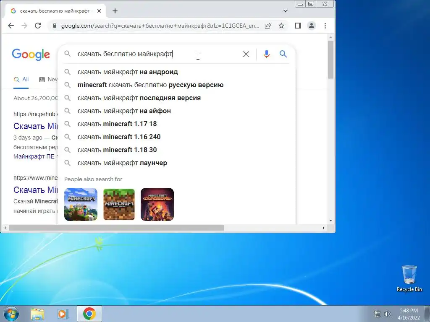Expand the tab search chevron
This screenshot has height=322, width=430.
286,11
